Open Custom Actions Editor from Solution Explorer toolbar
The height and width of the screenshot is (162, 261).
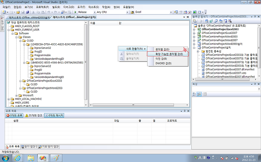click(225, 21)
